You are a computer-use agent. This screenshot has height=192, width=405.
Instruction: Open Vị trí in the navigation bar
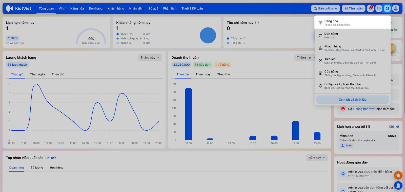pos(62,8)
